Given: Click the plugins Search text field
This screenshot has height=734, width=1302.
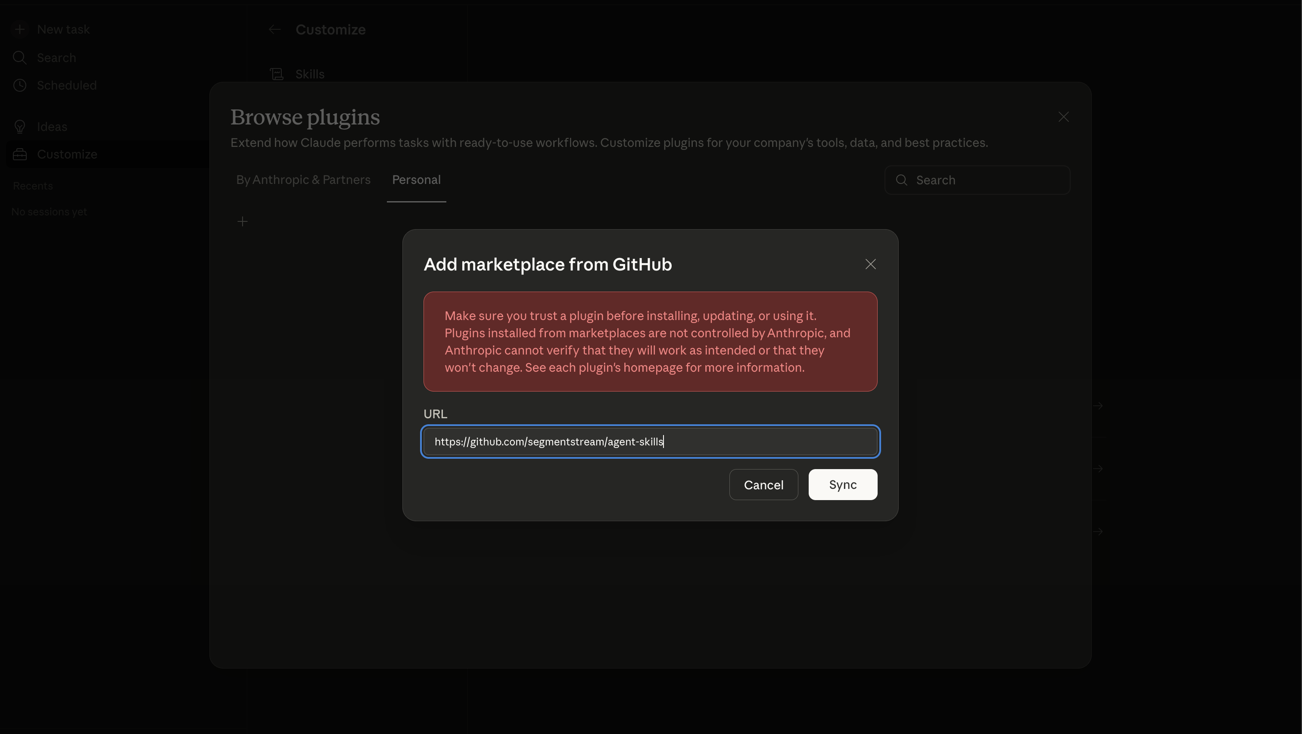Looking at the screenshot, I should pos(975,180).
